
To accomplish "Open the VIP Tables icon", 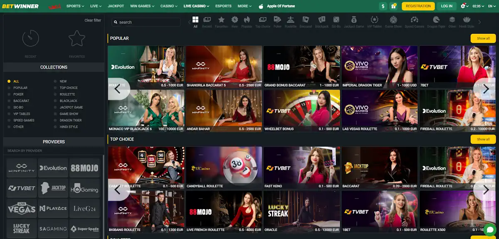I will tap(374, 20).
